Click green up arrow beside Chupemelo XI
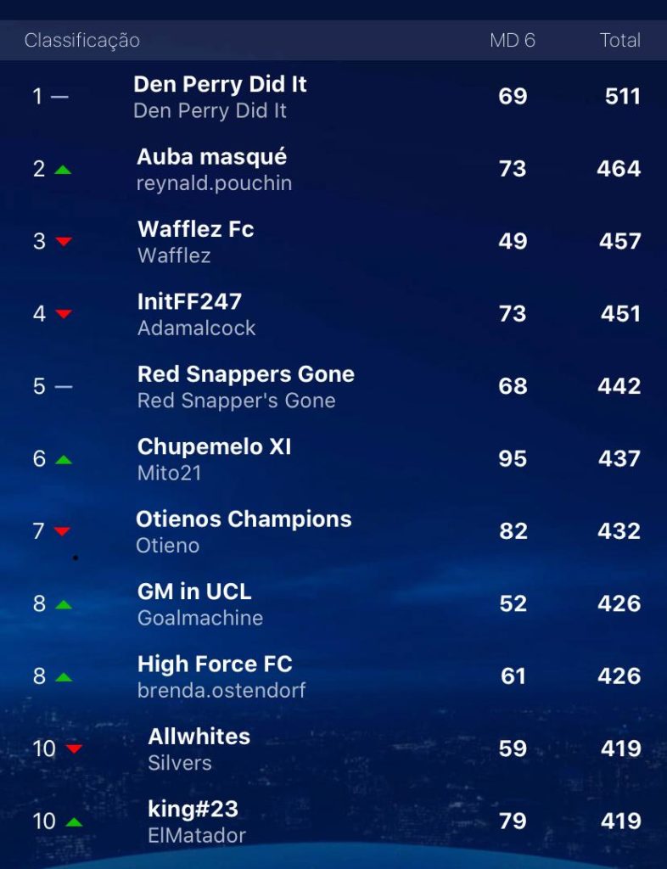This screenshot has height=869, width=667. 64,459
